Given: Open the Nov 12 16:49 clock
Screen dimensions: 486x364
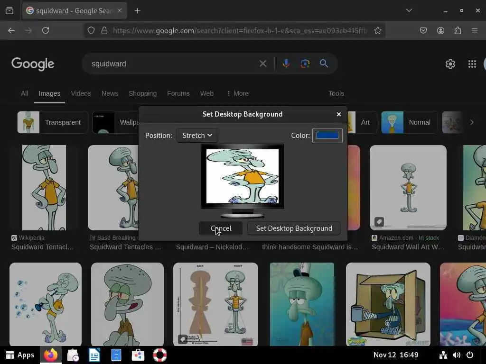Looking at the screenshot, I should [396, 355].
